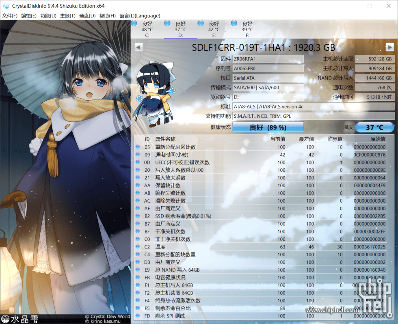Select row 21 写入放大系数
This screenshot has height=324, width=398.
[x=261, y=177]
